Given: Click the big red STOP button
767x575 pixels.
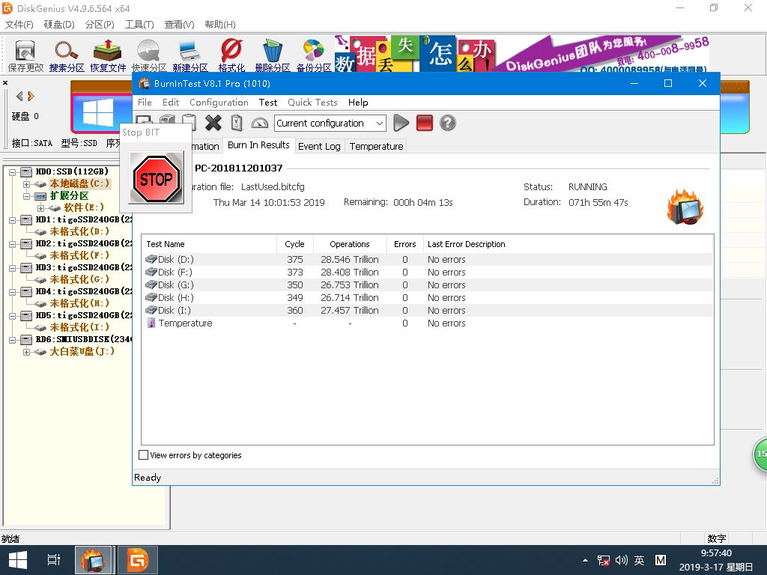Looking at the screenshot, I should [x=157, y=178].
